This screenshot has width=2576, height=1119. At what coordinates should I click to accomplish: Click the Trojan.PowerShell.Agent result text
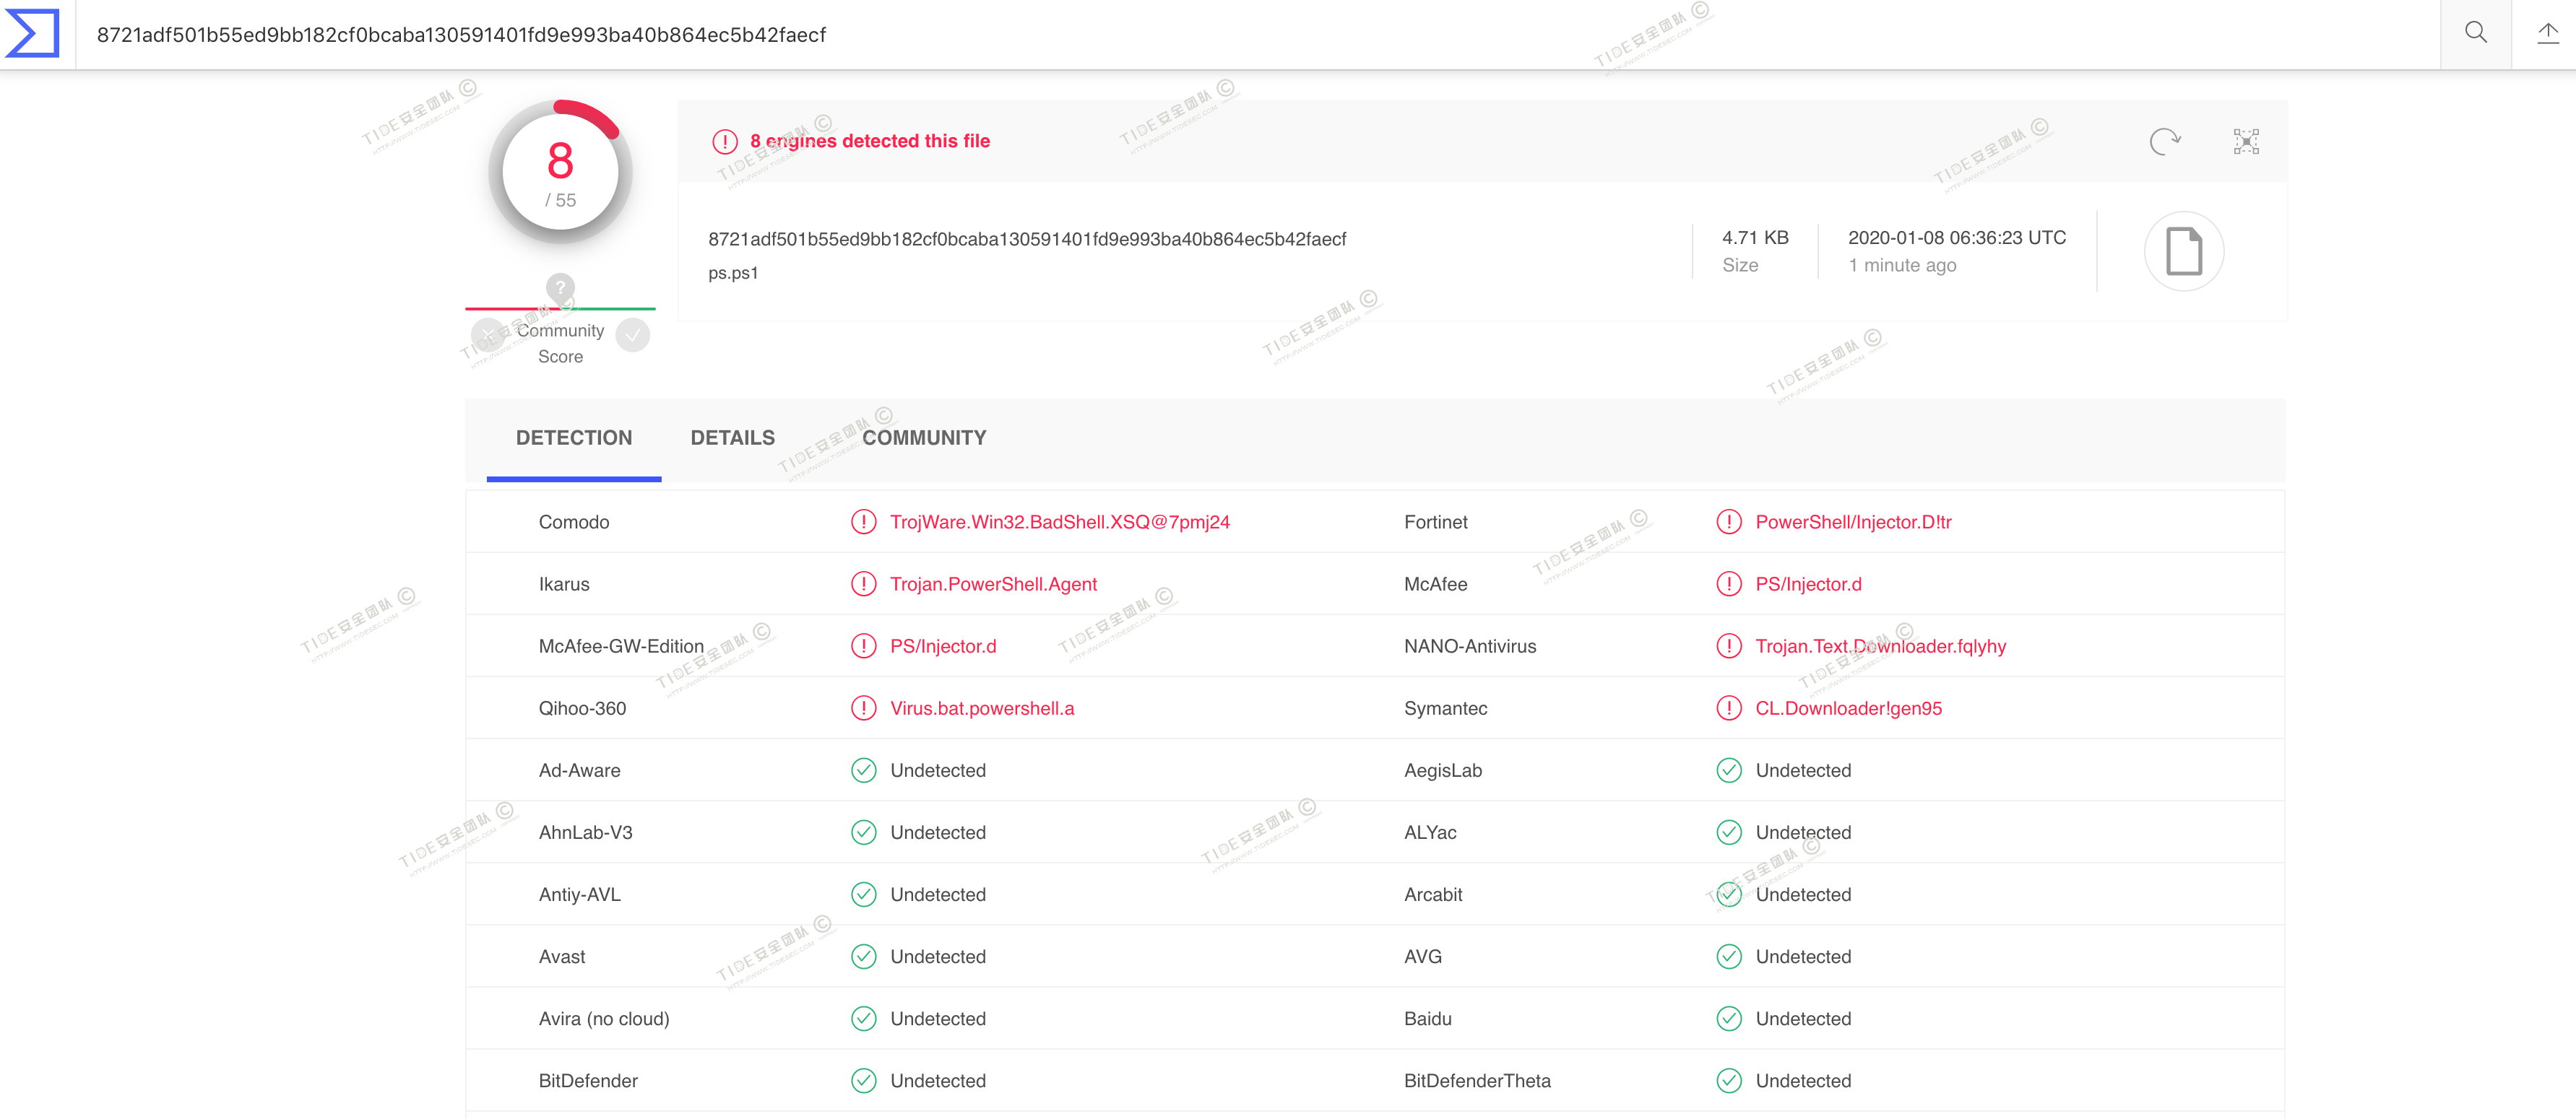tap(993, 585)
